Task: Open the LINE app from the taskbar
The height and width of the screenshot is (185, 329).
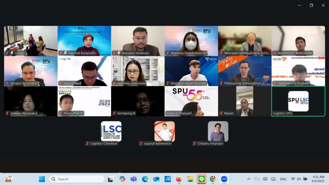Action: (x=201, y=179)
